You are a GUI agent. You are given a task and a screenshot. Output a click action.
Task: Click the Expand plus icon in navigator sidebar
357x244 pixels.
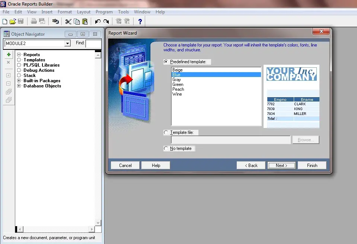[9, 75]
